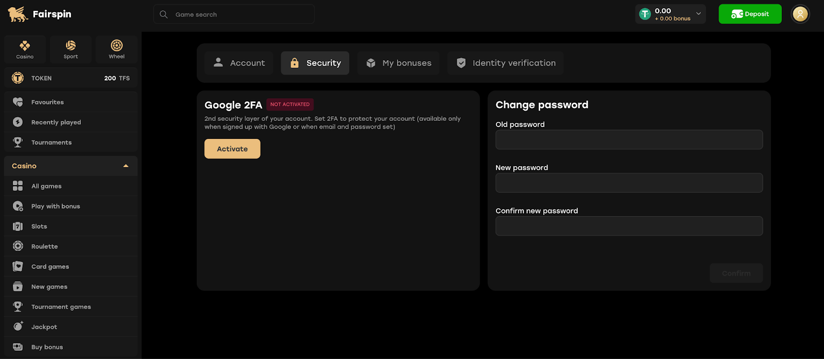Open the My bonuses tab
The height and width of the screenshot is (359, 824).
(x=398, y=63)
